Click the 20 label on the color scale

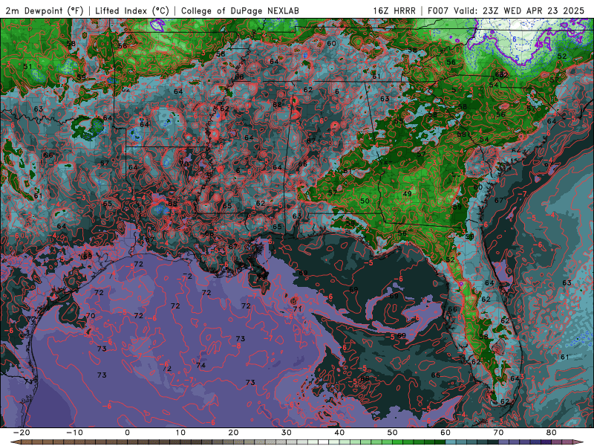[233, 433]
